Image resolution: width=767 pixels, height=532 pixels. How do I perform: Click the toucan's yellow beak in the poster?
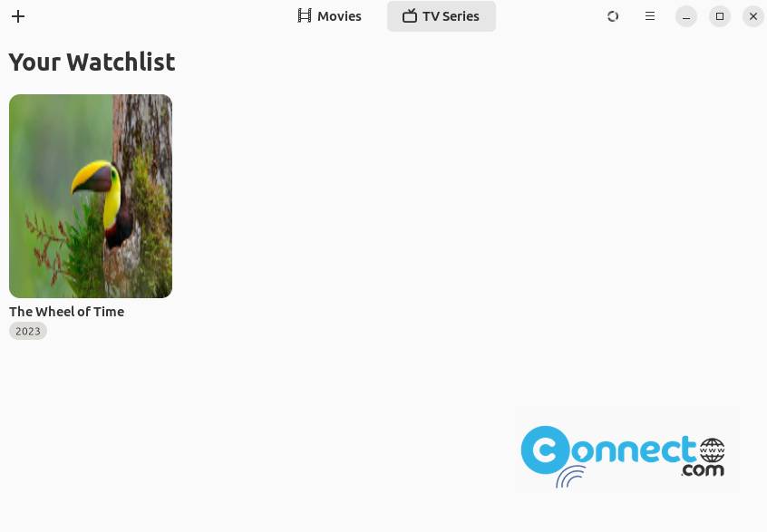click(92, 176)
